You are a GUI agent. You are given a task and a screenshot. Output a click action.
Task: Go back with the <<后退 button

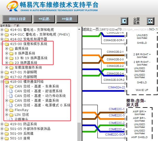tap(44, 19)
